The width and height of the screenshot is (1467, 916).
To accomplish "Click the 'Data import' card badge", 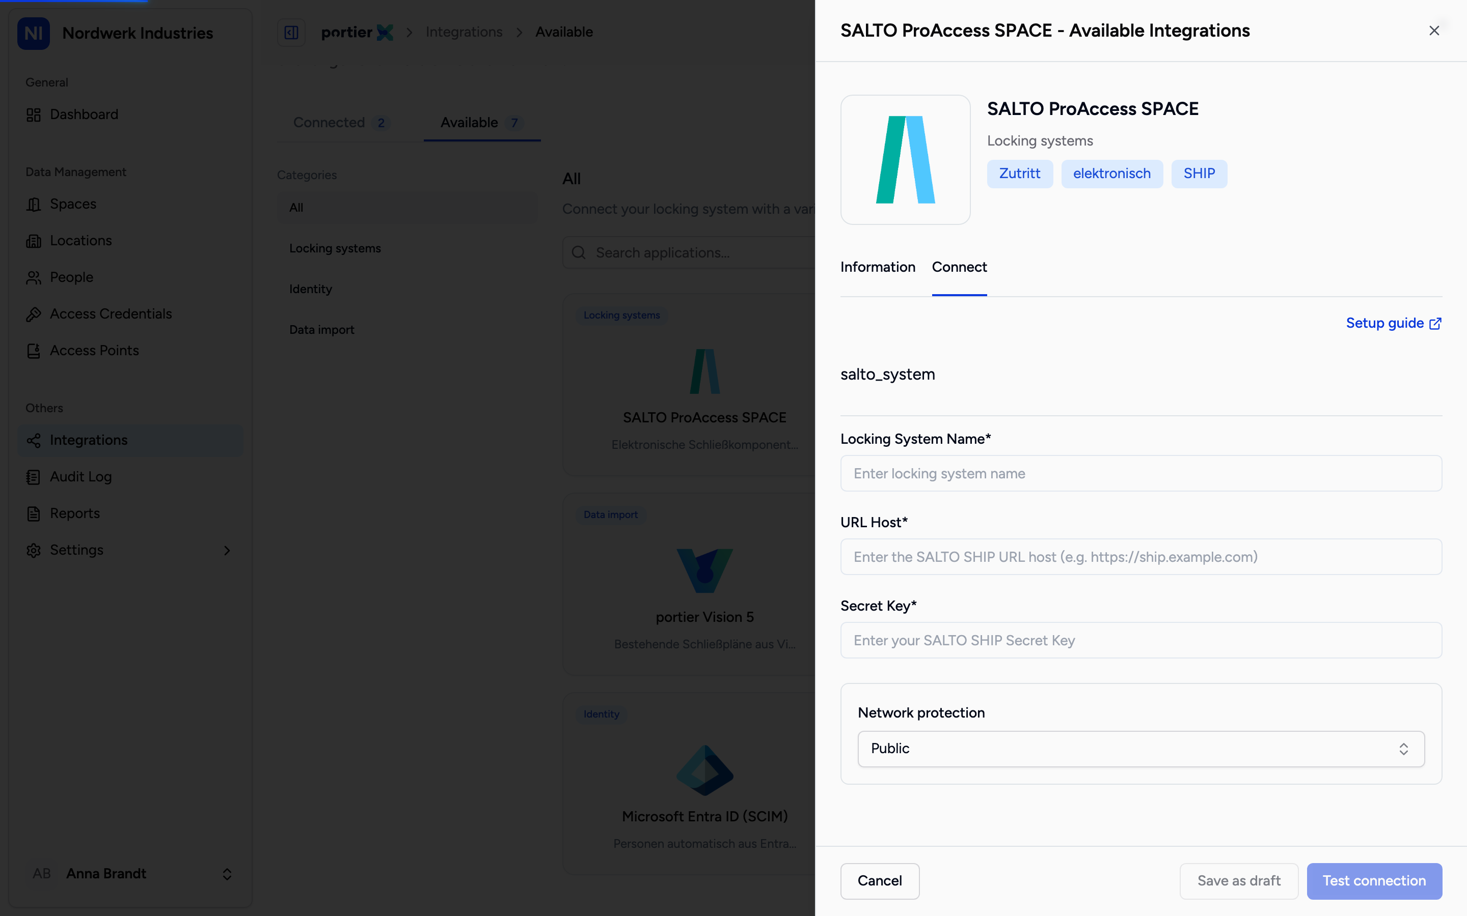I will (610, 515).
